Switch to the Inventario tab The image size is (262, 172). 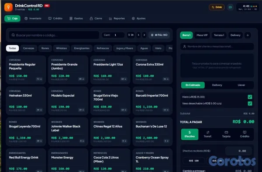pyautogui.click(x=33, y=18)
